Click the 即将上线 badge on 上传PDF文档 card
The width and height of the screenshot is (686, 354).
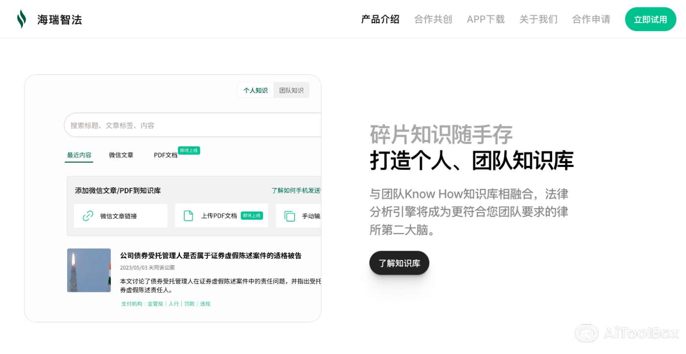[x=252, y=215]
